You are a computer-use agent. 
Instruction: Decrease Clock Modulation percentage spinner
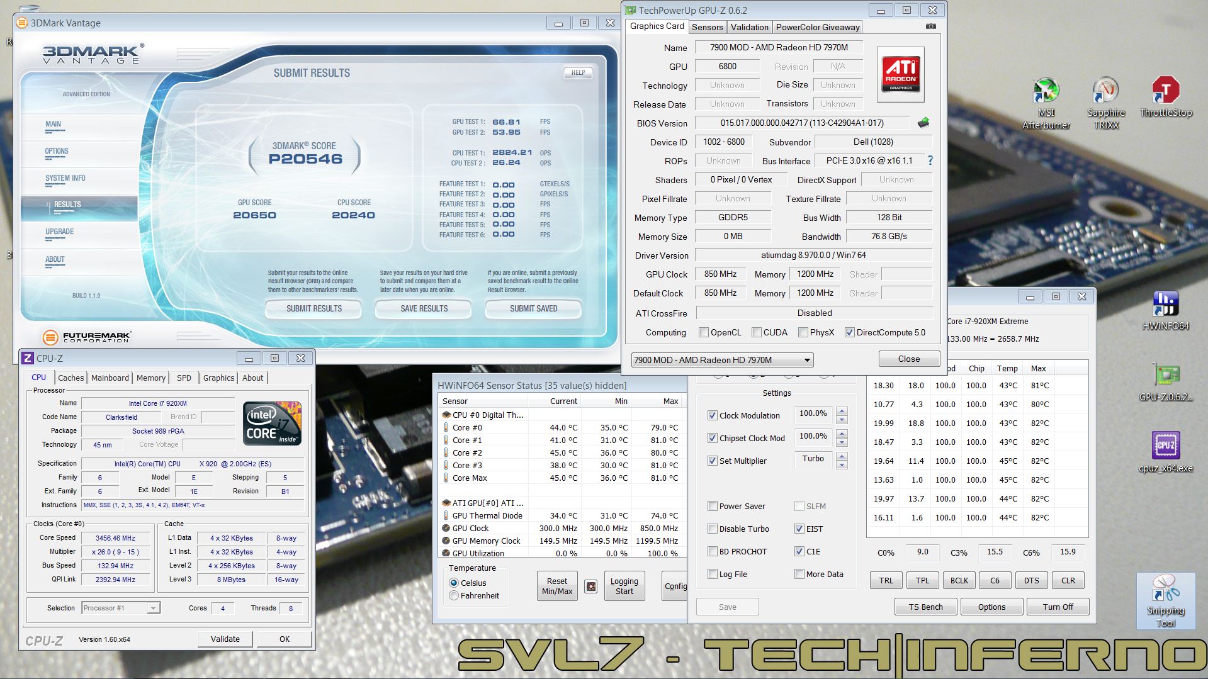coord(842,420)
